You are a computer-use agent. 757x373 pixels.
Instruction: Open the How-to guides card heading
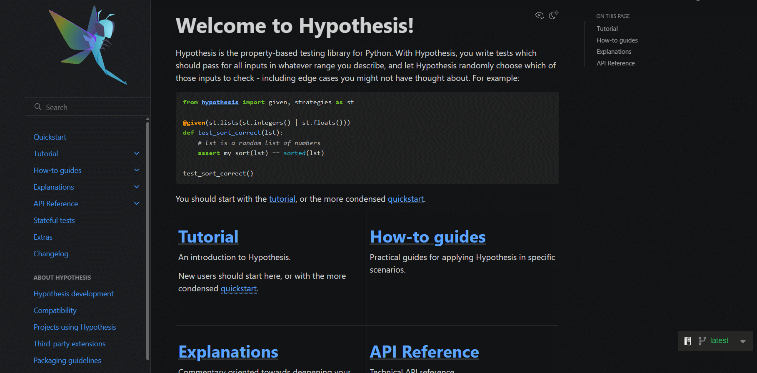427,237
